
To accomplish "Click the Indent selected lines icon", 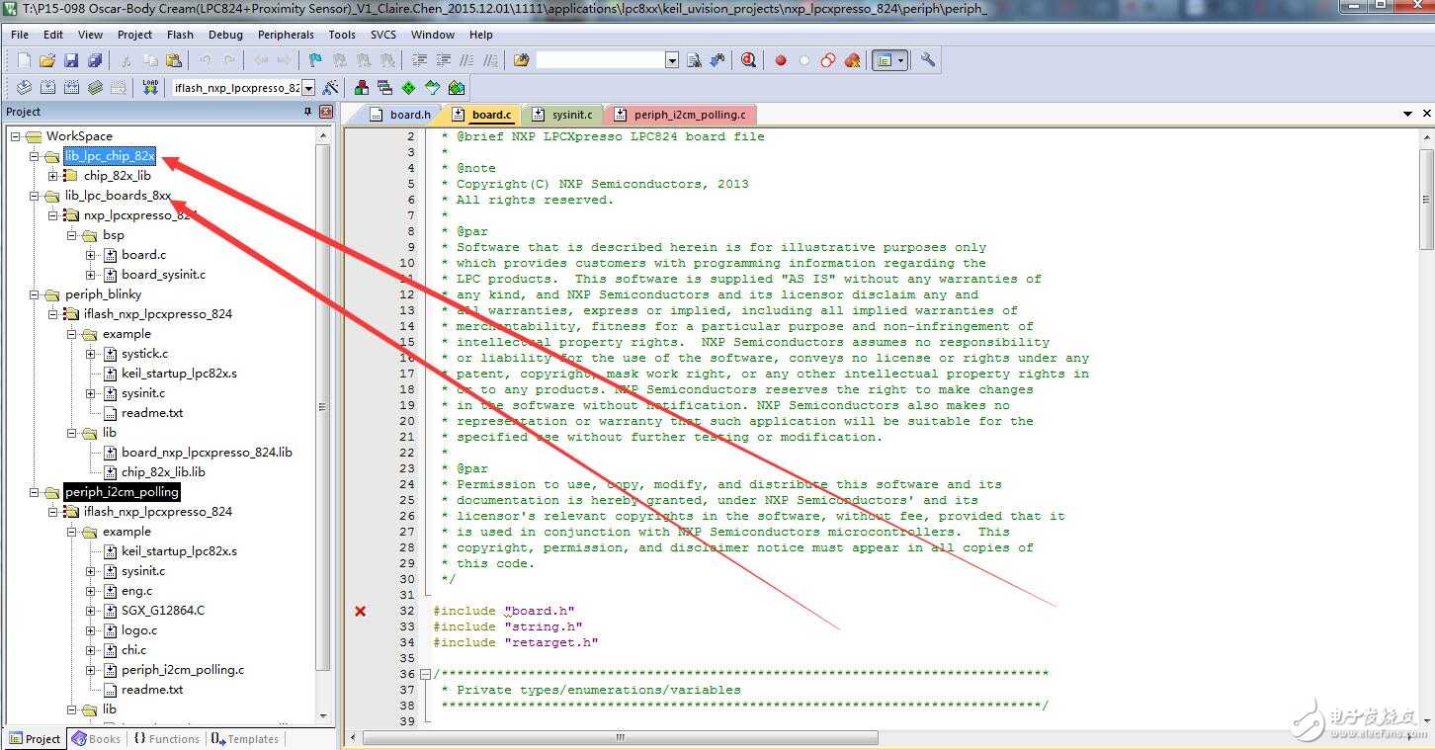I will click(420, 60).
